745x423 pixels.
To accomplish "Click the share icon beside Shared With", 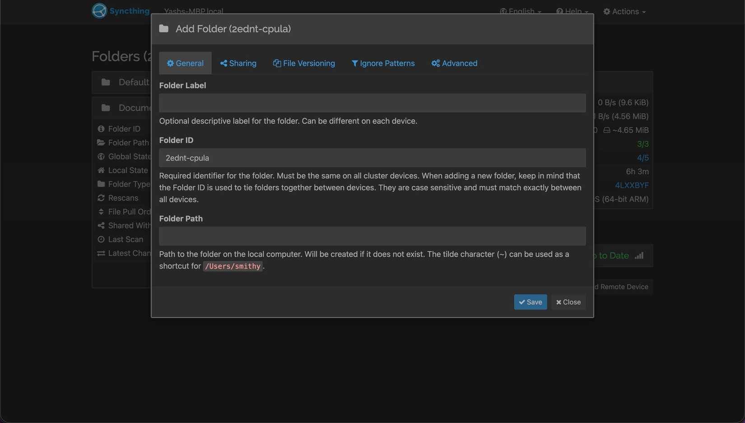I will point(100,225).
